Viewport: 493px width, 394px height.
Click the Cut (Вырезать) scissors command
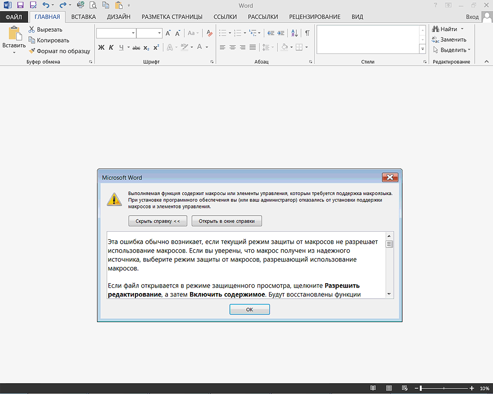tap(46, 30)
